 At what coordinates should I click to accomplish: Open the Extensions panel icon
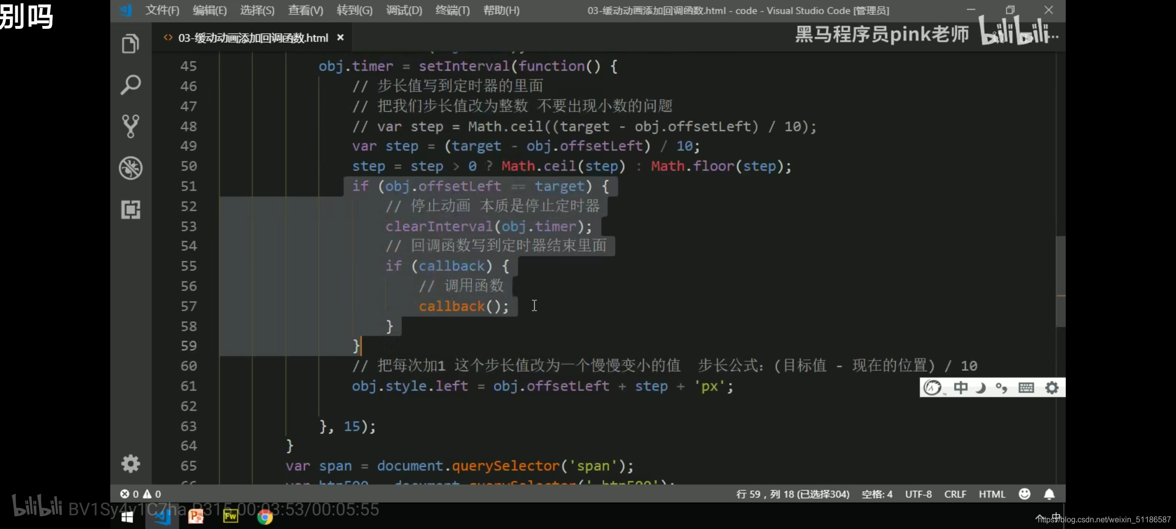click(x=130, y=210)
